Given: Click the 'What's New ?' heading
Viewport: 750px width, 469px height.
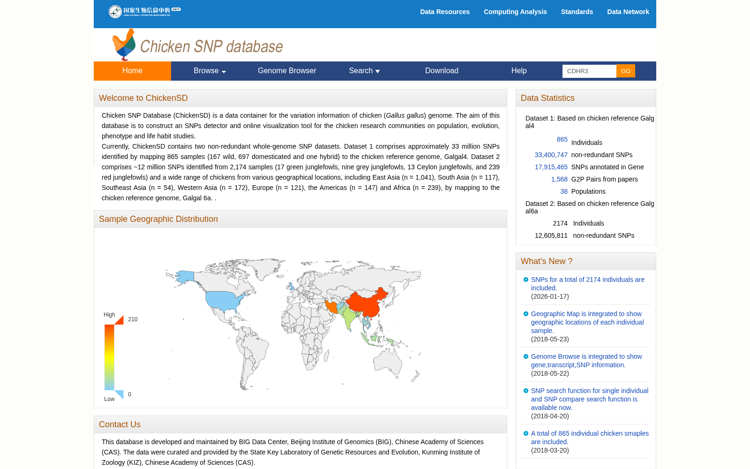Looking at the screenshot, I should point(547,261).
